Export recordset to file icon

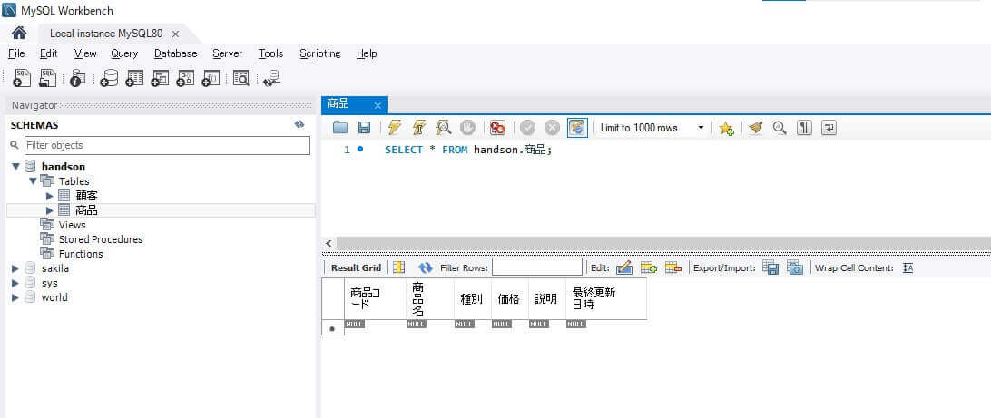[770, 267]
